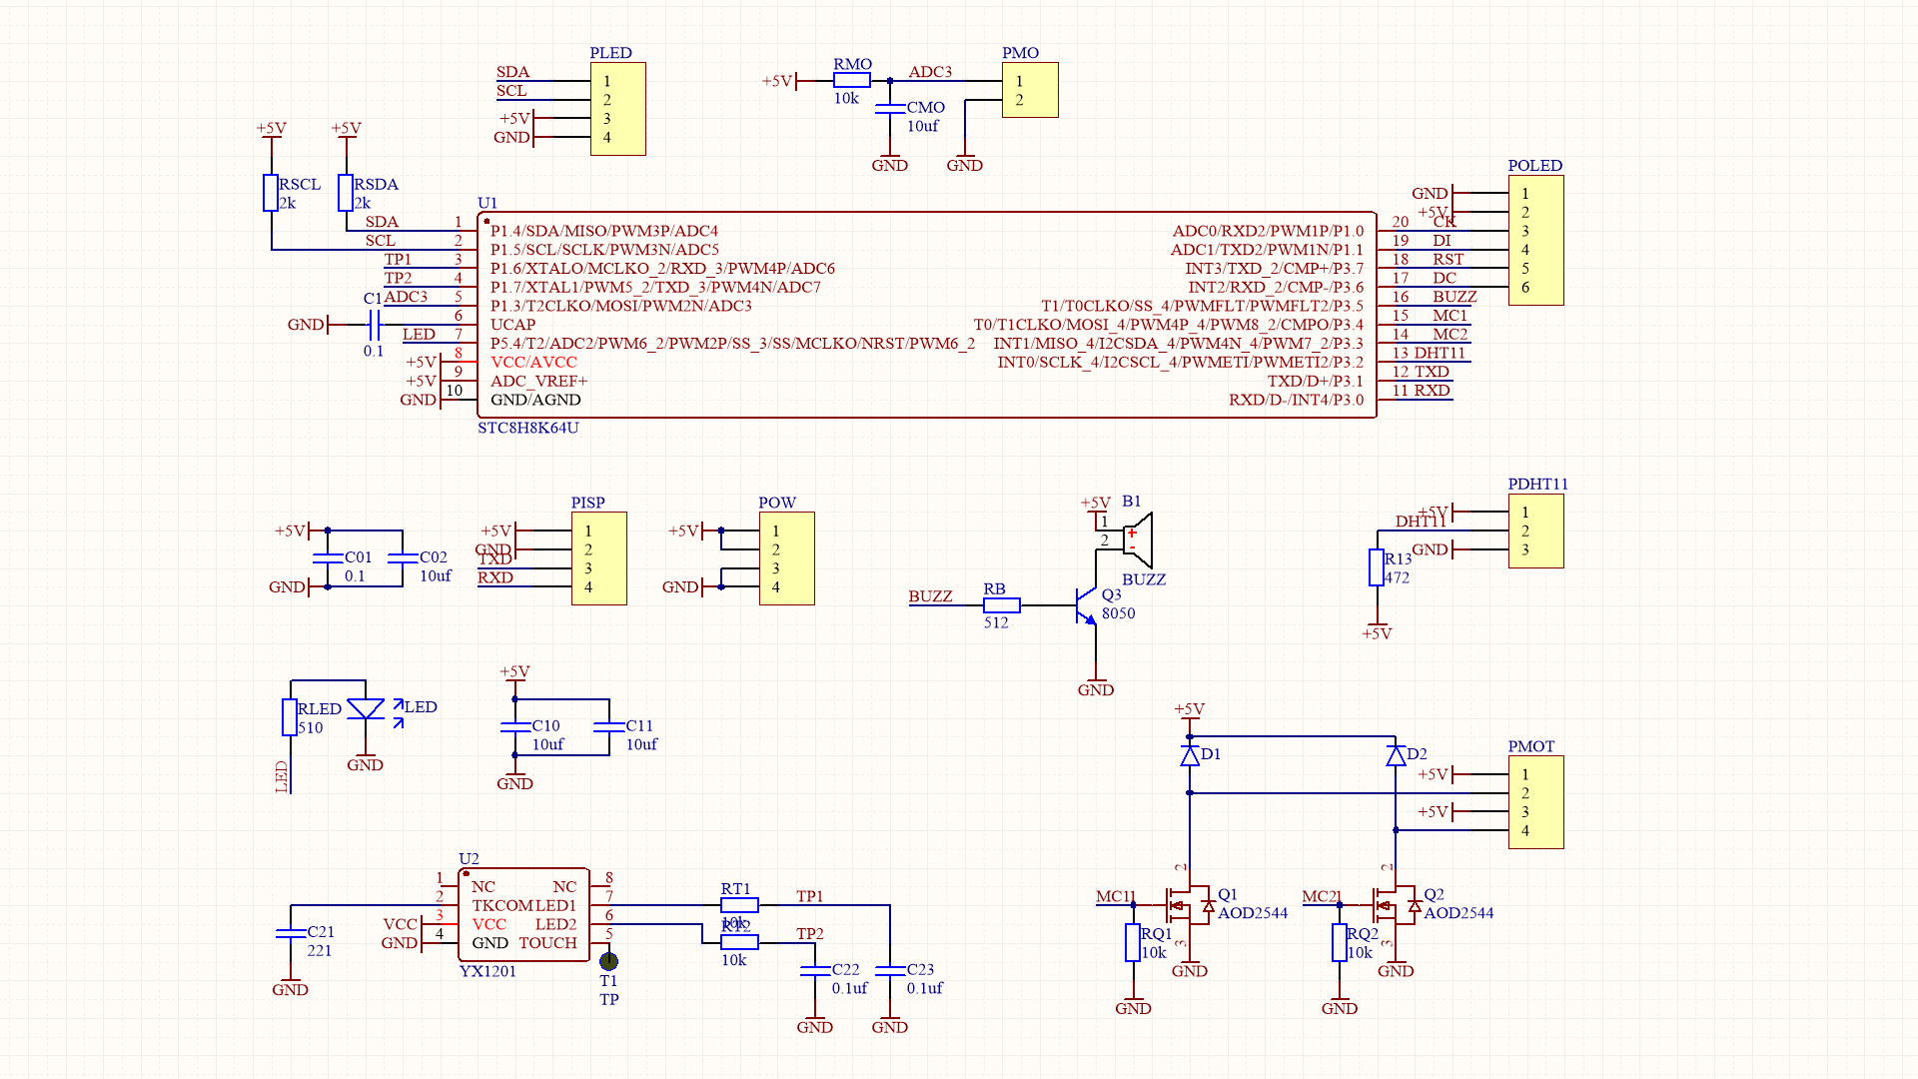The image size is (1918, 1079).
Task: Select the STC8H8K64U part name label
Action: 527,428
